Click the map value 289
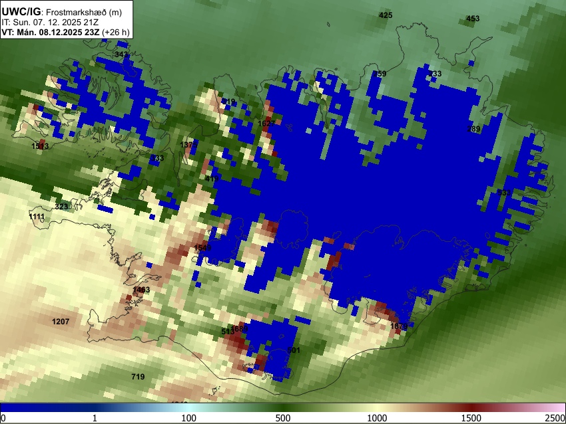 [x=473, y=129]
